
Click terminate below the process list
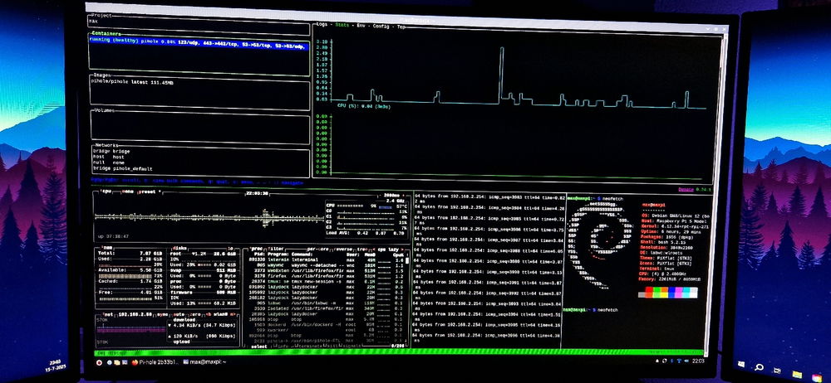tap(309, 347)
